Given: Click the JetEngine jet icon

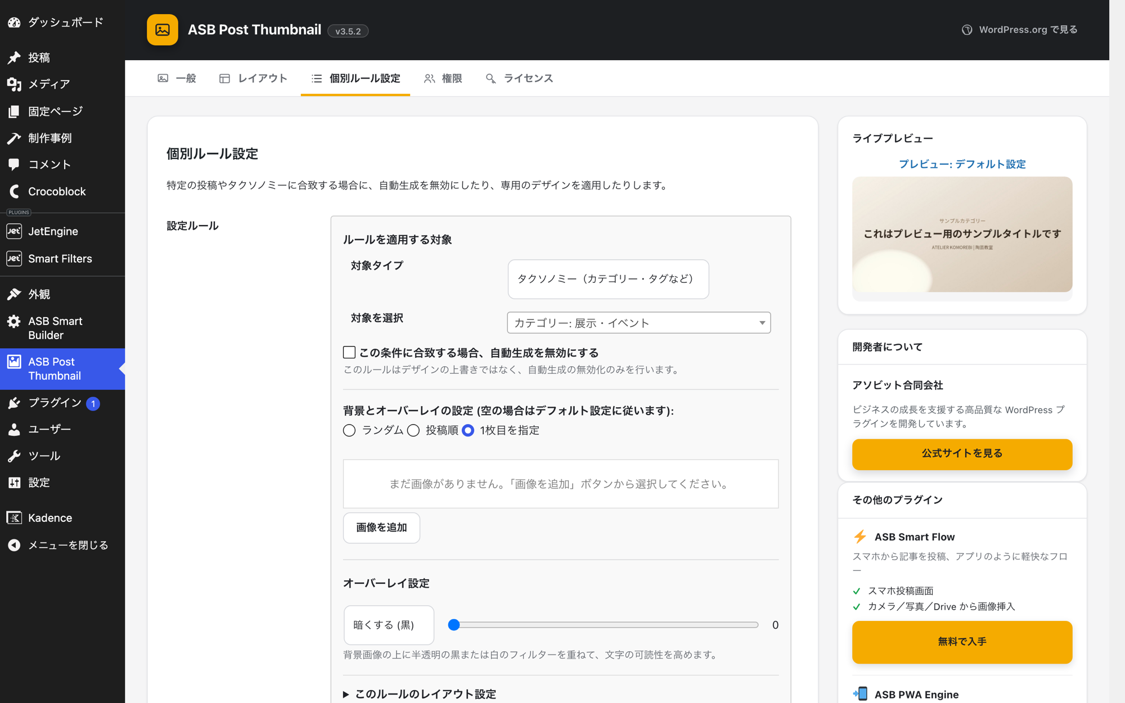Looking at the screenshot, I should pyautogui.click(x=14, y=231).
